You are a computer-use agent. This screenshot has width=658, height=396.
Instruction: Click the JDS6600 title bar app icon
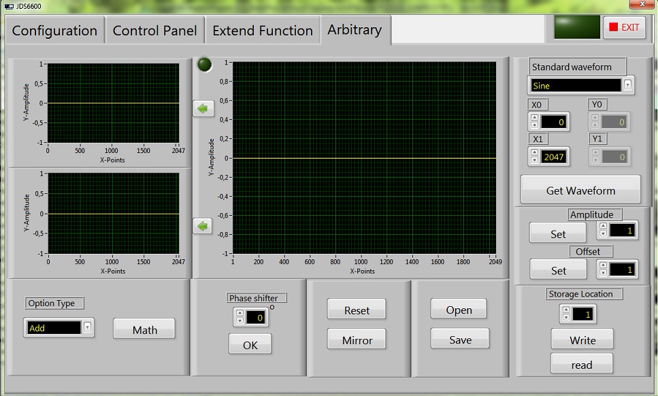coord(9,6)
